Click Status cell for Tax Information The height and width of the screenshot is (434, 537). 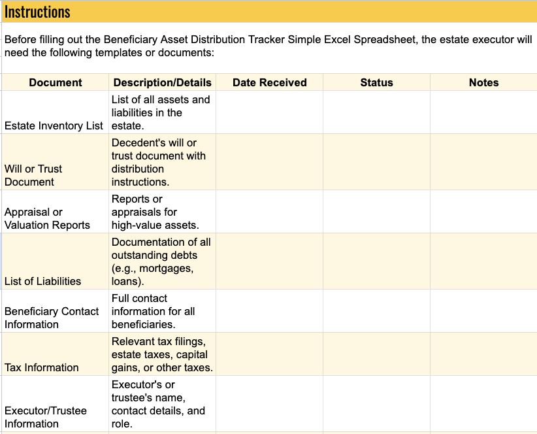pos(377,354)
